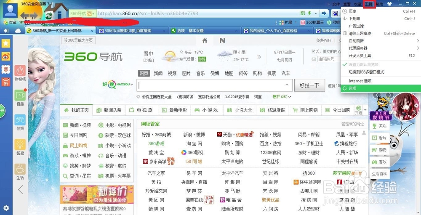Click the N icon in the page header
This screenshot has width=421, height=215.
222,40
